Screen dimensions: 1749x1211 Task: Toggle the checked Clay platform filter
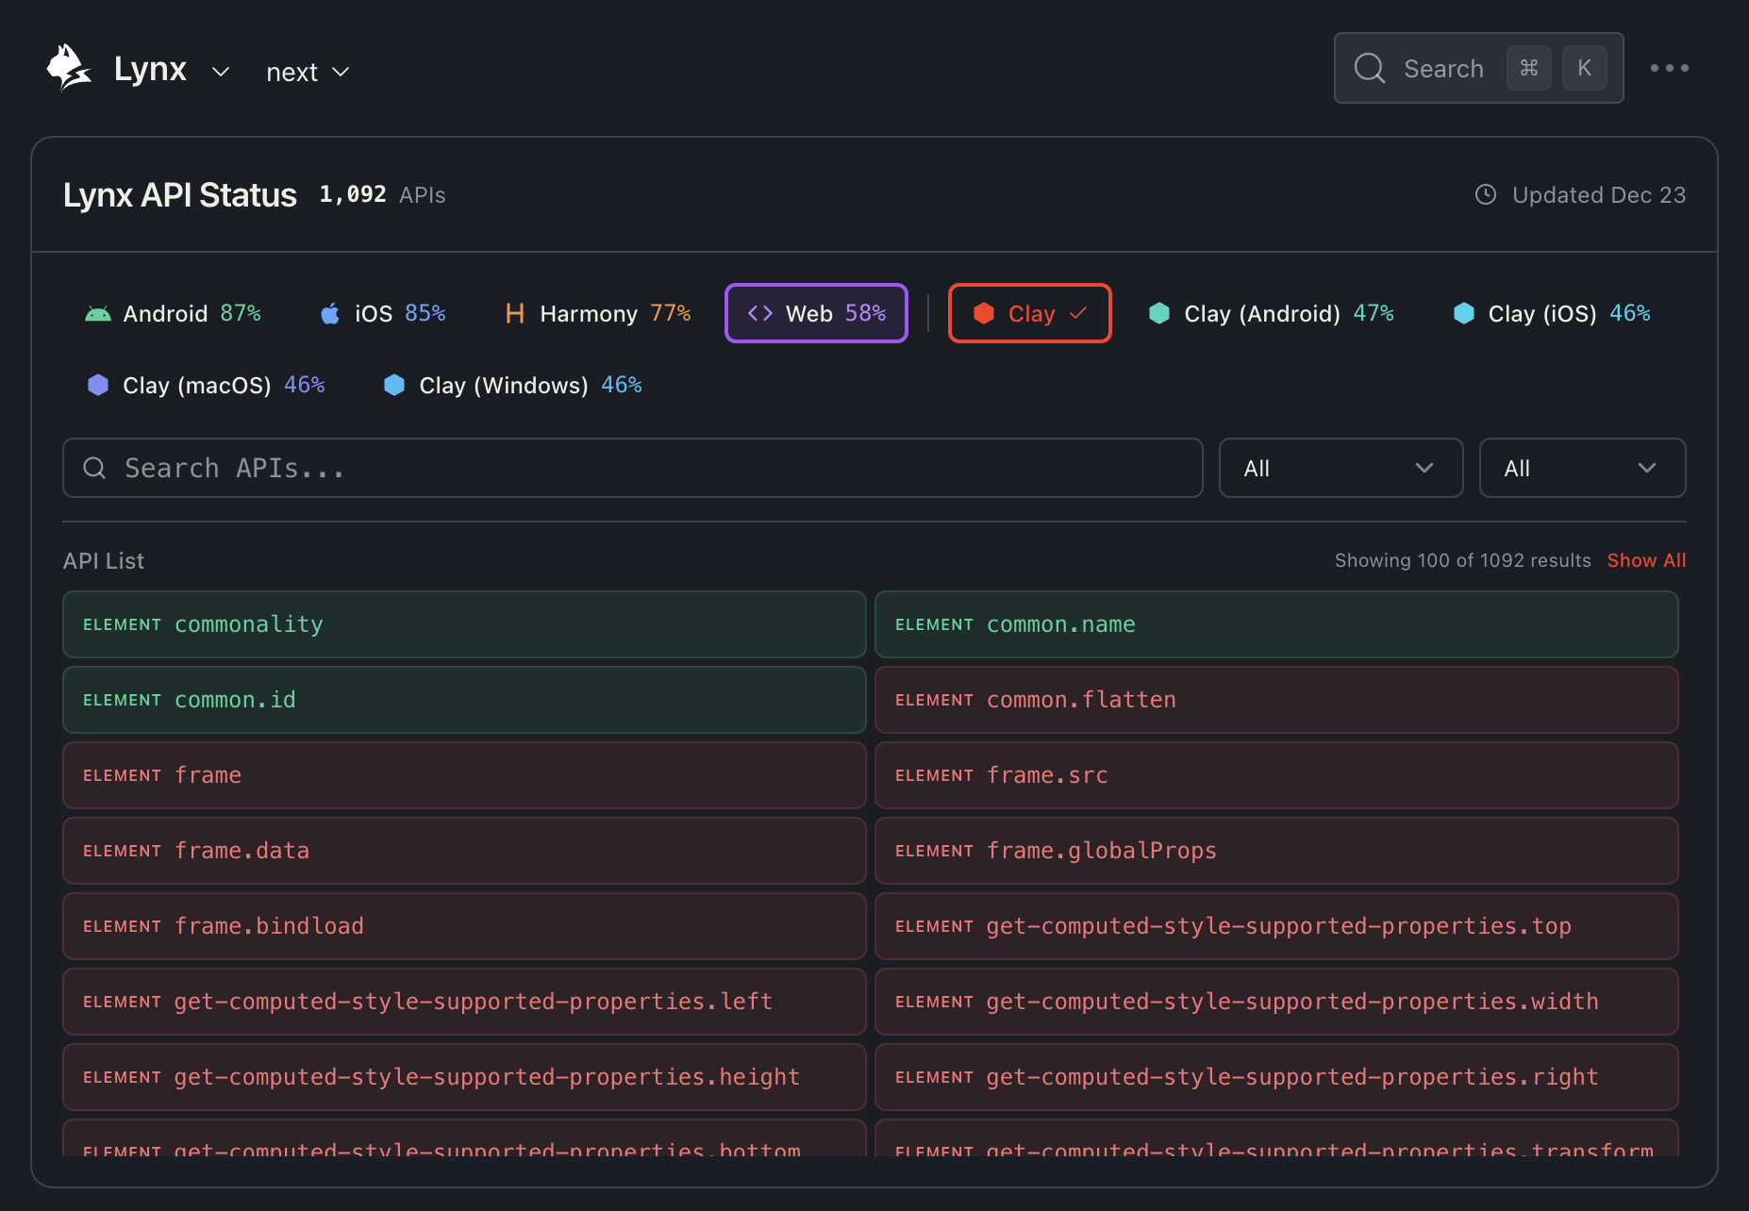[x=1029, y=313]
